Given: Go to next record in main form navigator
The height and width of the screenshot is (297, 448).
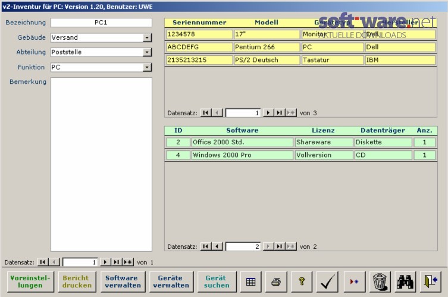Looking at the screenshot, I should pyautogui.click(x=105, y=262).
